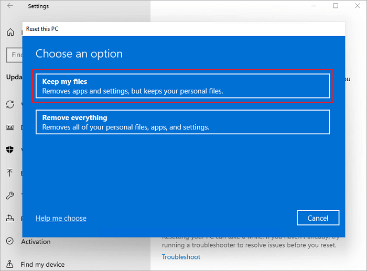
Task: Maximize the Settings window
Action: pyautogui.click(x=335, y=6)
